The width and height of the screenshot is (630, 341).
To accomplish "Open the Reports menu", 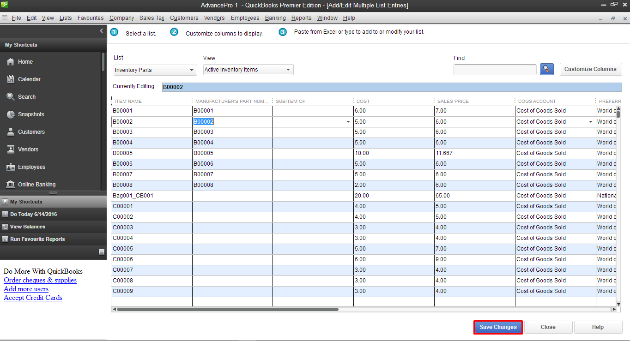I will click(x=301, y=18).
